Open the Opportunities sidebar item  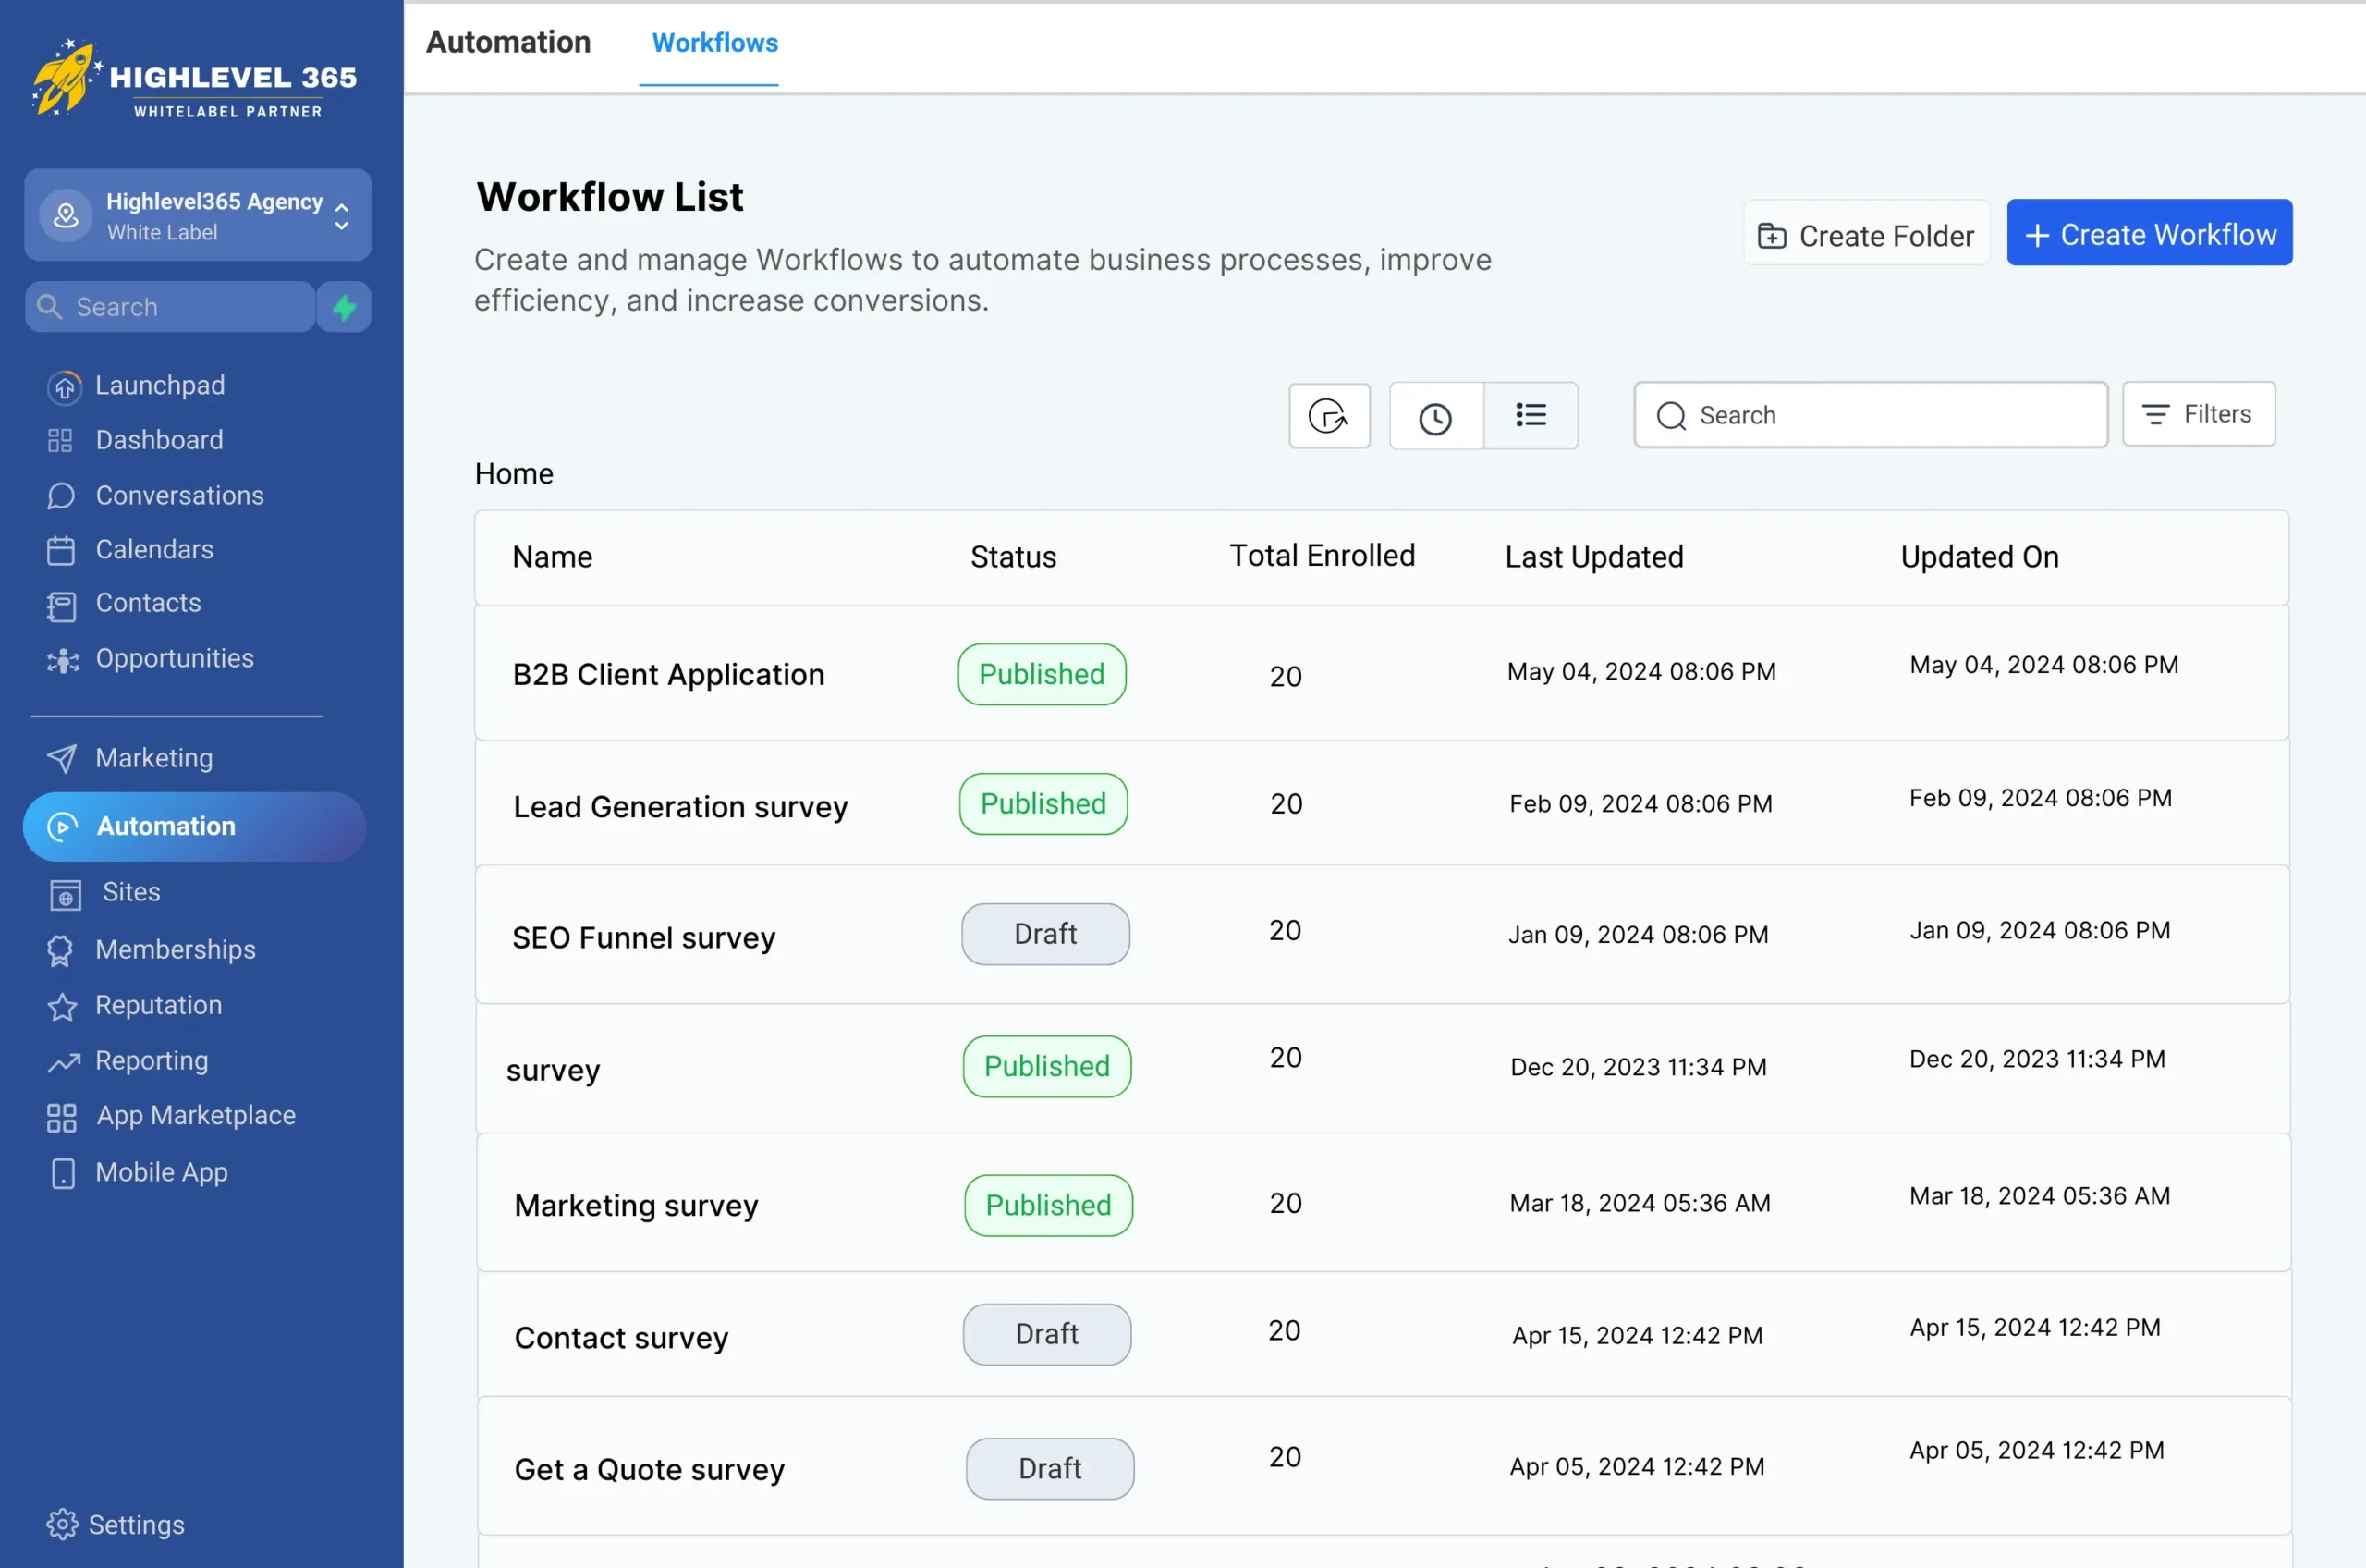coord(174,658)
